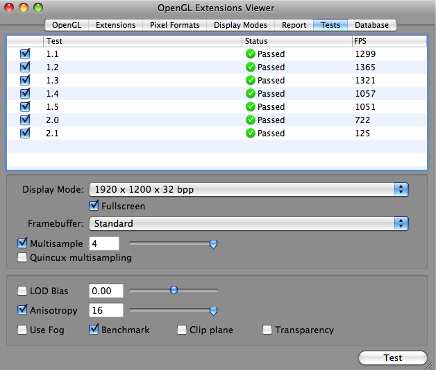
Task: Toggle the Multisample checkbox
Action: 22,243
